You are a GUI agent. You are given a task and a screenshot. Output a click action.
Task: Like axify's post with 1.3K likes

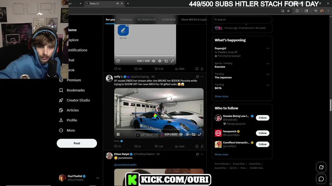pos(159,146)
